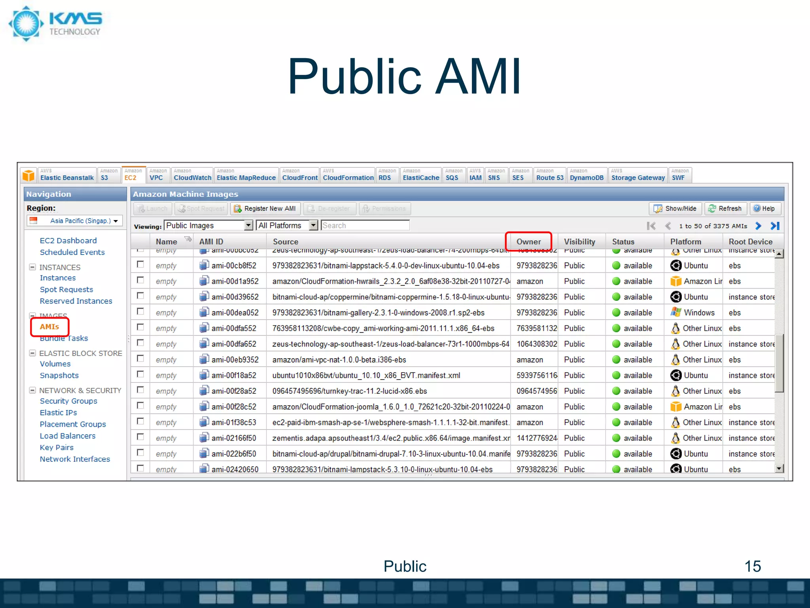Switch to the S3 tab
The height and width of the screenshot is (608, 810).
109,175
